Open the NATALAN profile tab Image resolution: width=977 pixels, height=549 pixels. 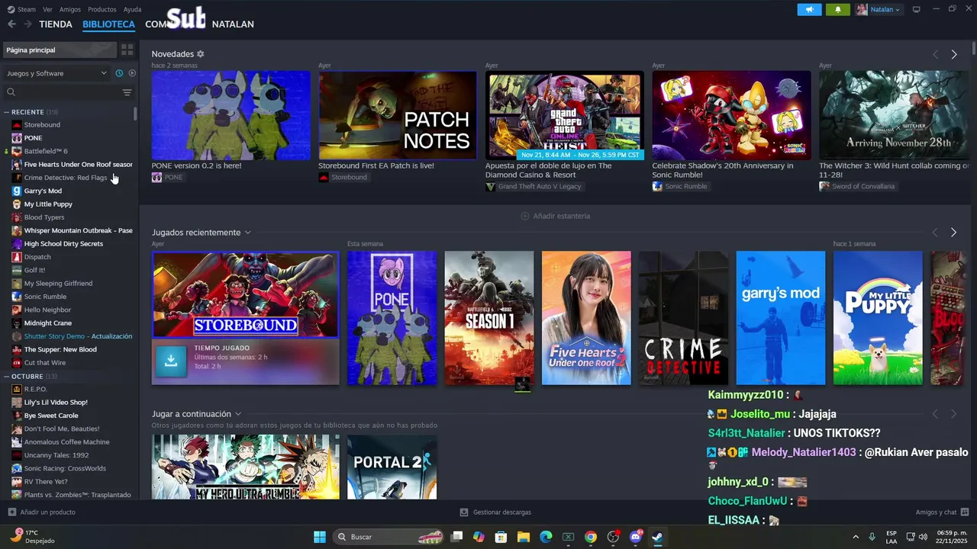pos(233,24)
